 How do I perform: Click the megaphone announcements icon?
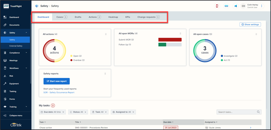click(236, 6)
